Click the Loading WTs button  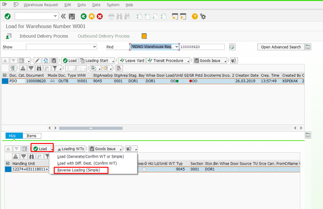pyautogui.click(x=71, y=149)
